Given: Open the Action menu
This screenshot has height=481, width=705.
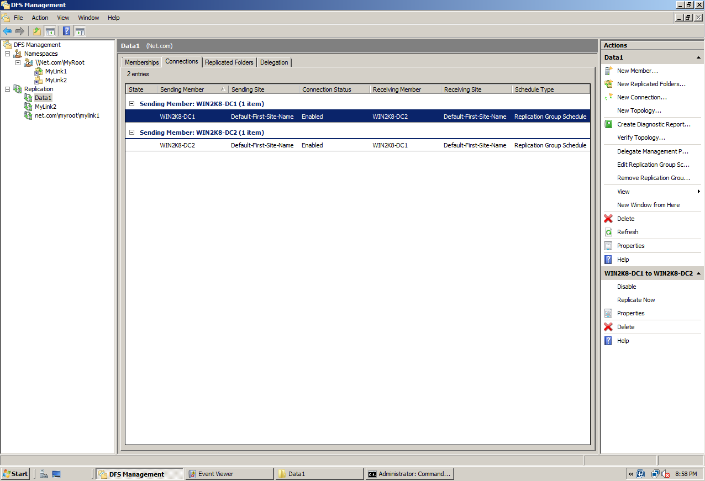Looking at the screenshot, I should [40, 17].
